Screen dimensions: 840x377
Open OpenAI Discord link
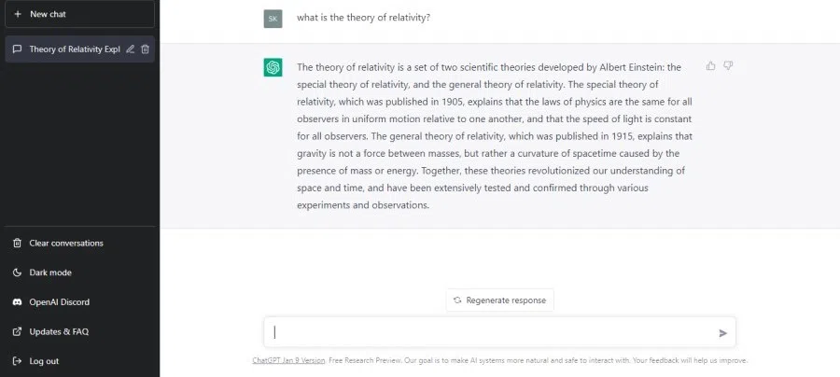coord(59,302)
